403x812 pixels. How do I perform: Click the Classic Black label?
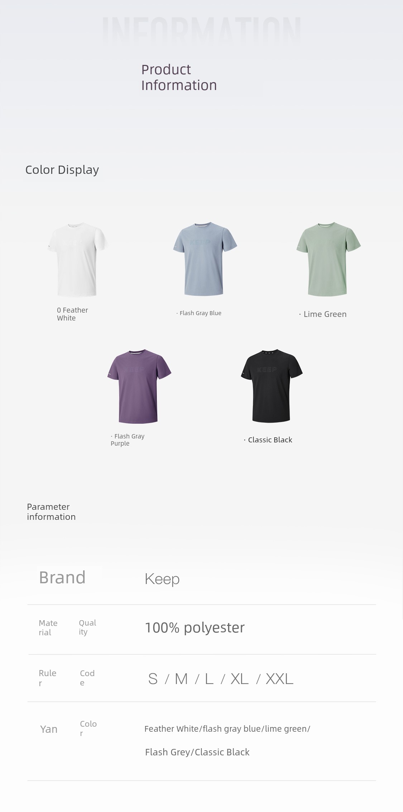pos(268,440)
